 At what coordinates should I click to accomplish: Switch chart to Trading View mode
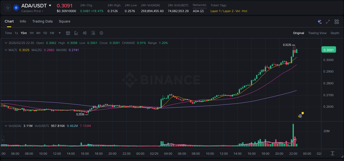click(317, 33)
